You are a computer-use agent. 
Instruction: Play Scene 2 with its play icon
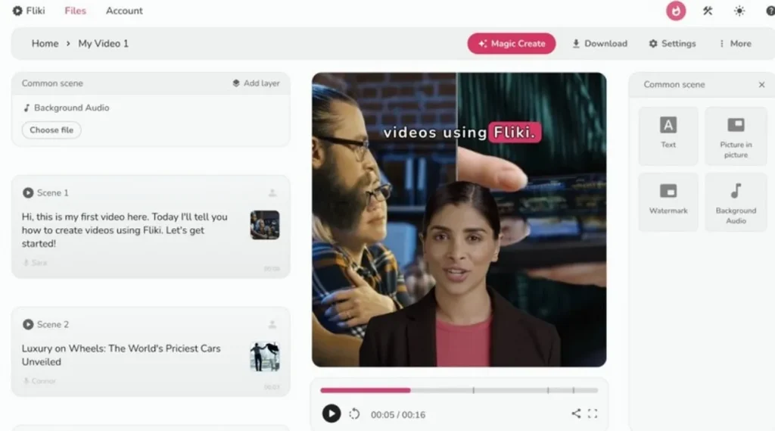pos(28,325)
